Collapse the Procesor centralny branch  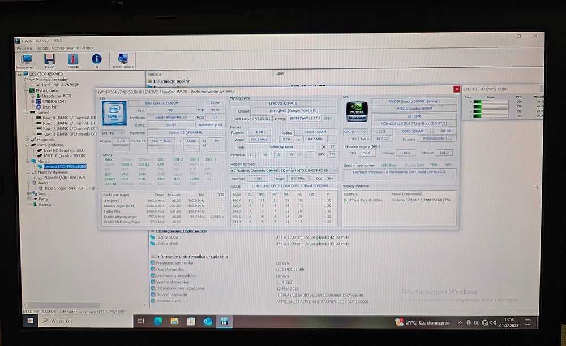pos(26,80)
